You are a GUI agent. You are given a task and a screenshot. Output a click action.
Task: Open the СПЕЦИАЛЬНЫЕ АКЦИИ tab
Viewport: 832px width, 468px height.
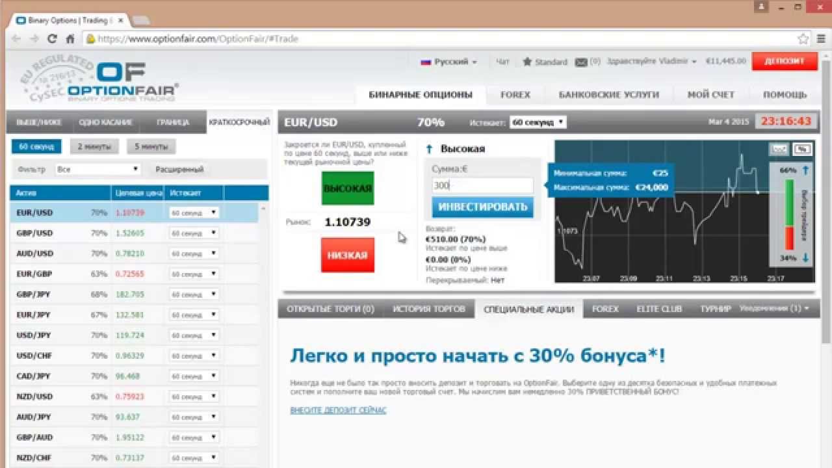point(529,309)
